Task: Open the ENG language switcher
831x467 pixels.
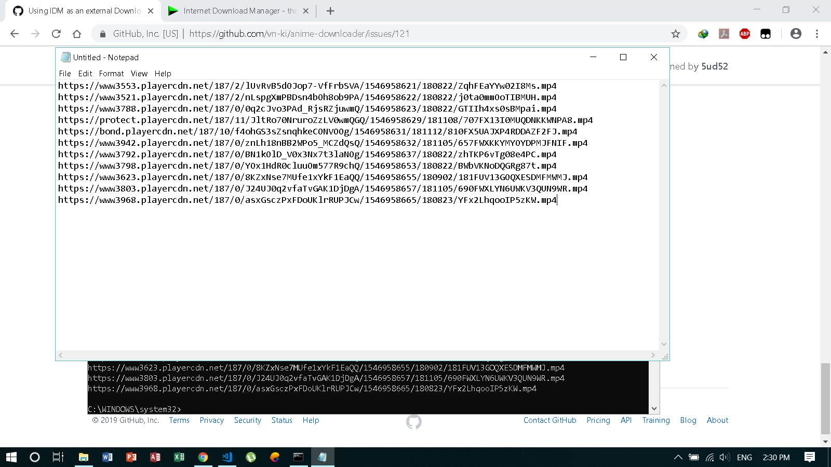Action: point(745,457)
